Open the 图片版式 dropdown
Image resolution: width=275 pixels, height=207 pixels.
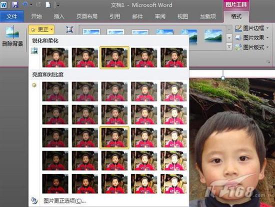[x=252, y=47]
